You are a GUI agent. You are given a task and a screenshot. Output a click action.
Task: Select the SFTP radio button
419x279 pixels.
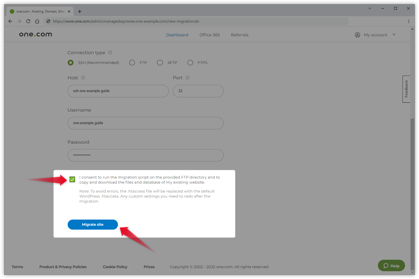coord(160,63)
